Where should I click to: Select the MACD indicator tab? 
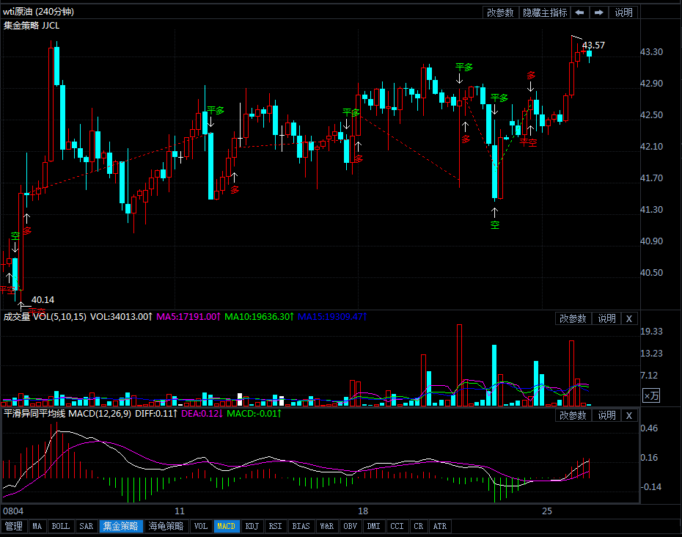(x=227, y=526)
